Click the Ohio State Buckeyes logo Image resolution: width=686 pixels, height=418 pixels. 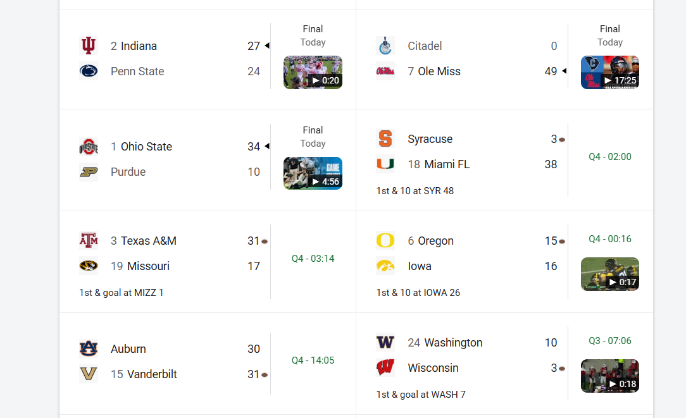coord(89,147)
